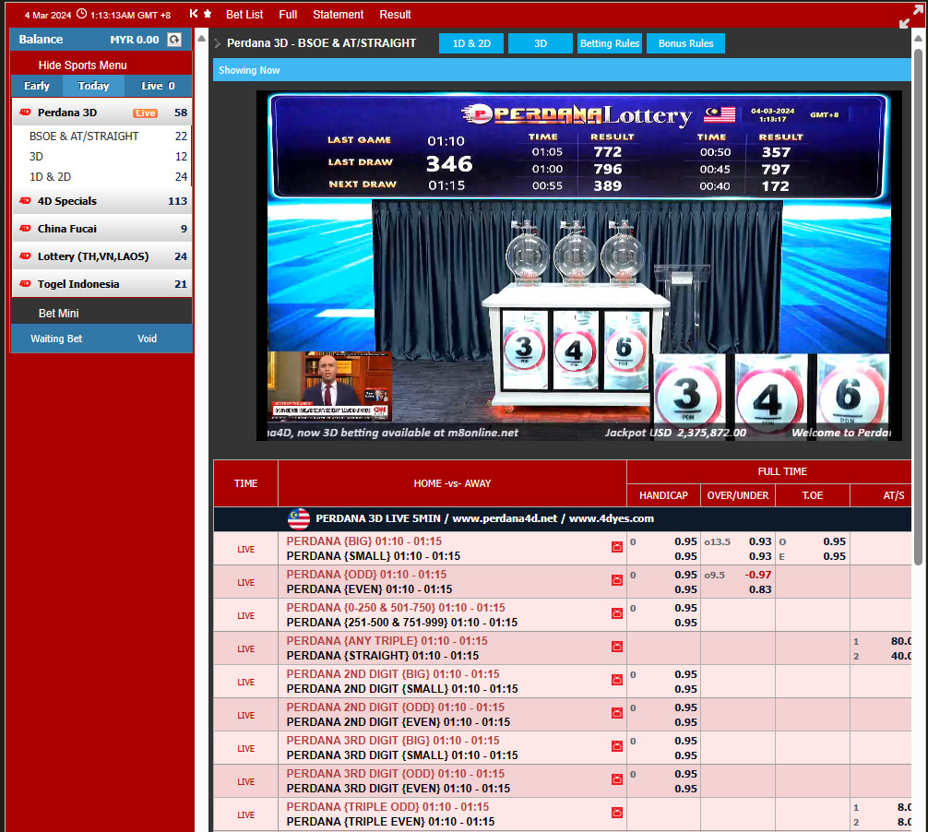Select the Void tab
The image size is (928, 832).
148,339
